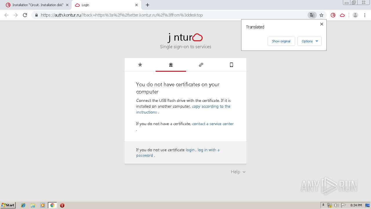Open the Action Center flag icon

coord(343,205)
